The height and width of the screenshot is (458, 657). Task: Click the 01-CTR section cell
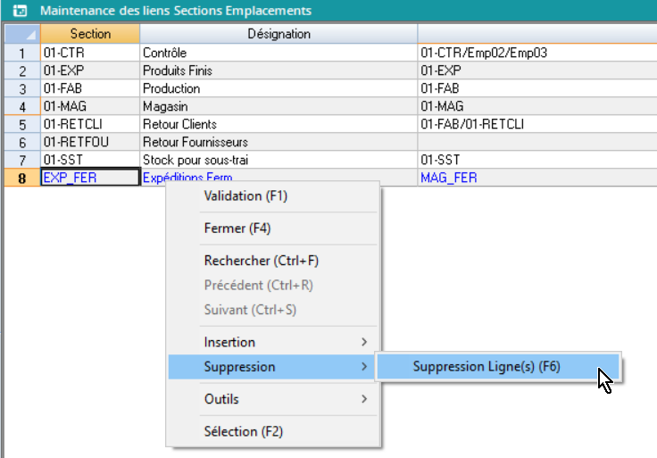tap(90, 53)
